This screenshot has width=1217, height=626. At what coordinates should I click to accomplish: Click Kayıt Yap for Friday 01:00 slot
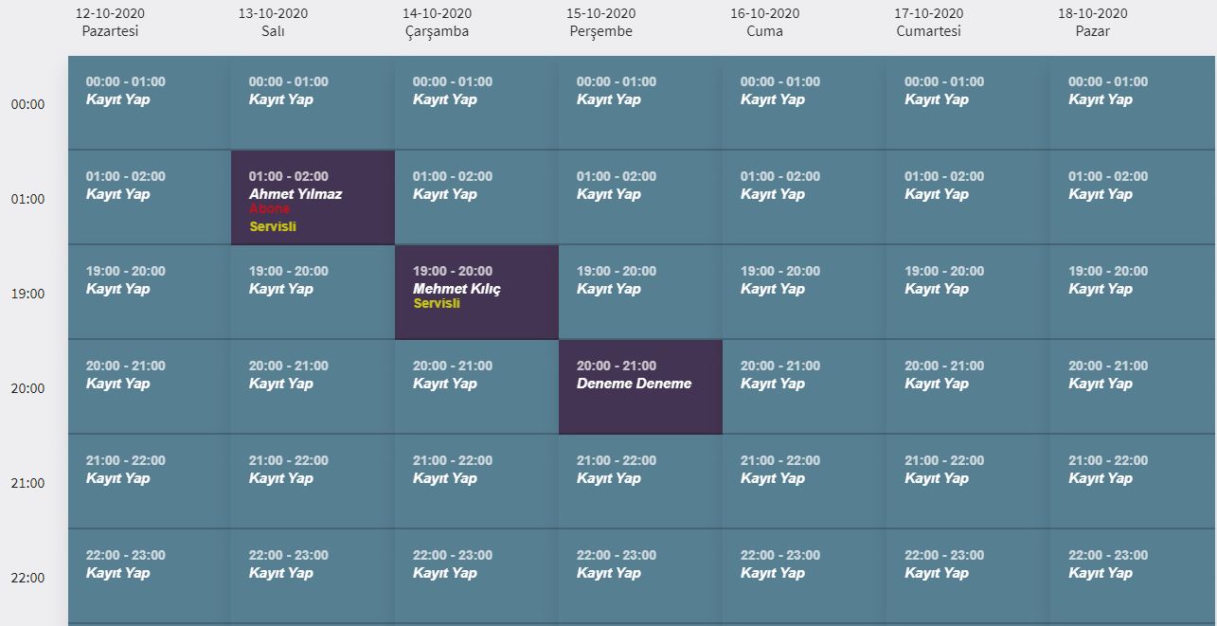[x=773, y=194]
